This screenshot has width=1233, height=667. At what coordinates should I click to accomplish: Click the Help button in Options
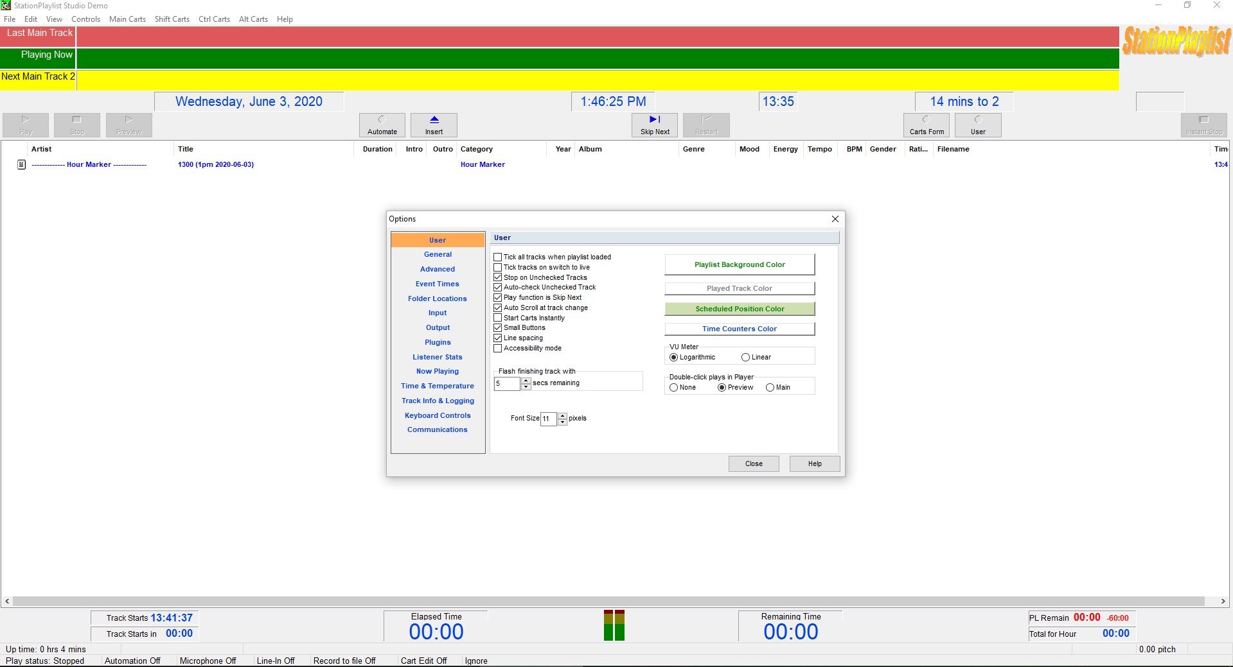[x=814, y=463]
